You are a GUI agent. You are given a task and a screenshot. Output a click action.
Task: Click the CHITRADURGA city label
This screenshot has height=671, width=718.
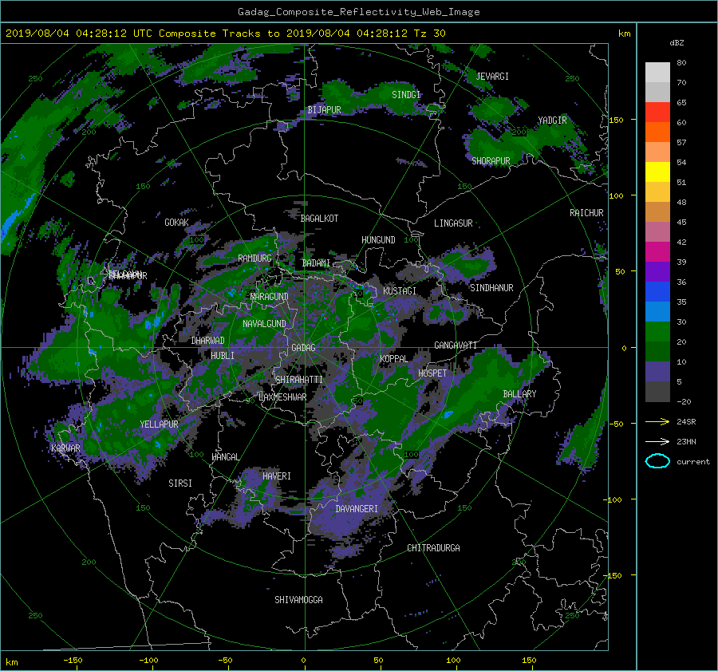tap(433, 548)
